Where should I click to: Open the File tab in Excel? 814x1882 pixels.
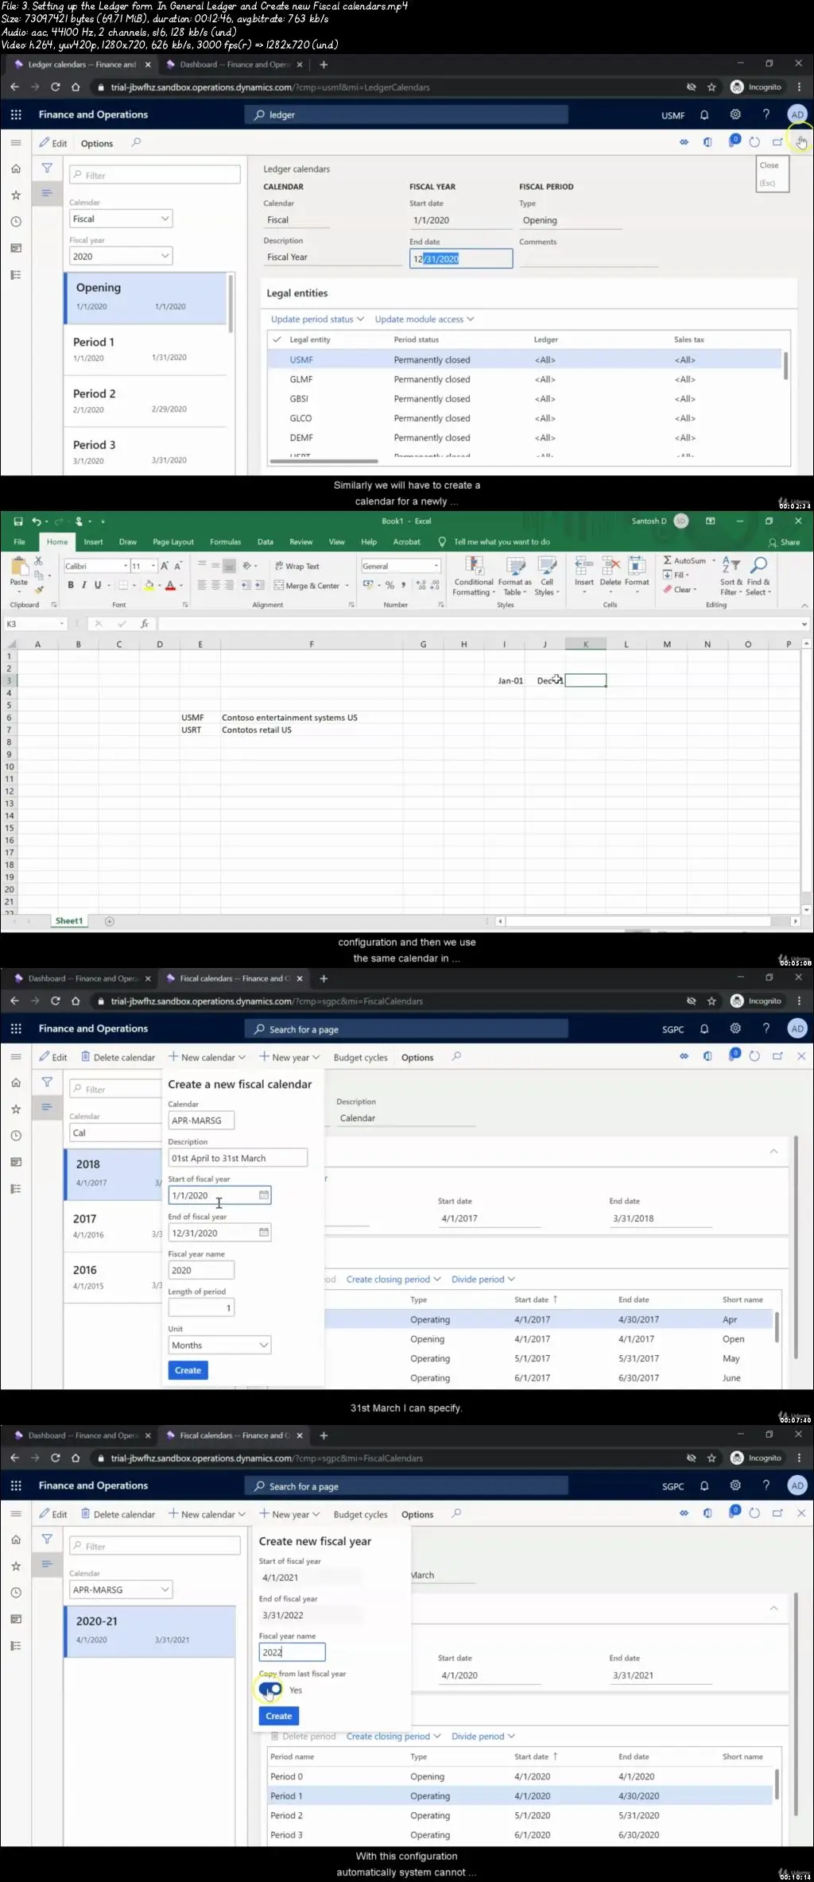pyautogui.click(x=19, y=542)
